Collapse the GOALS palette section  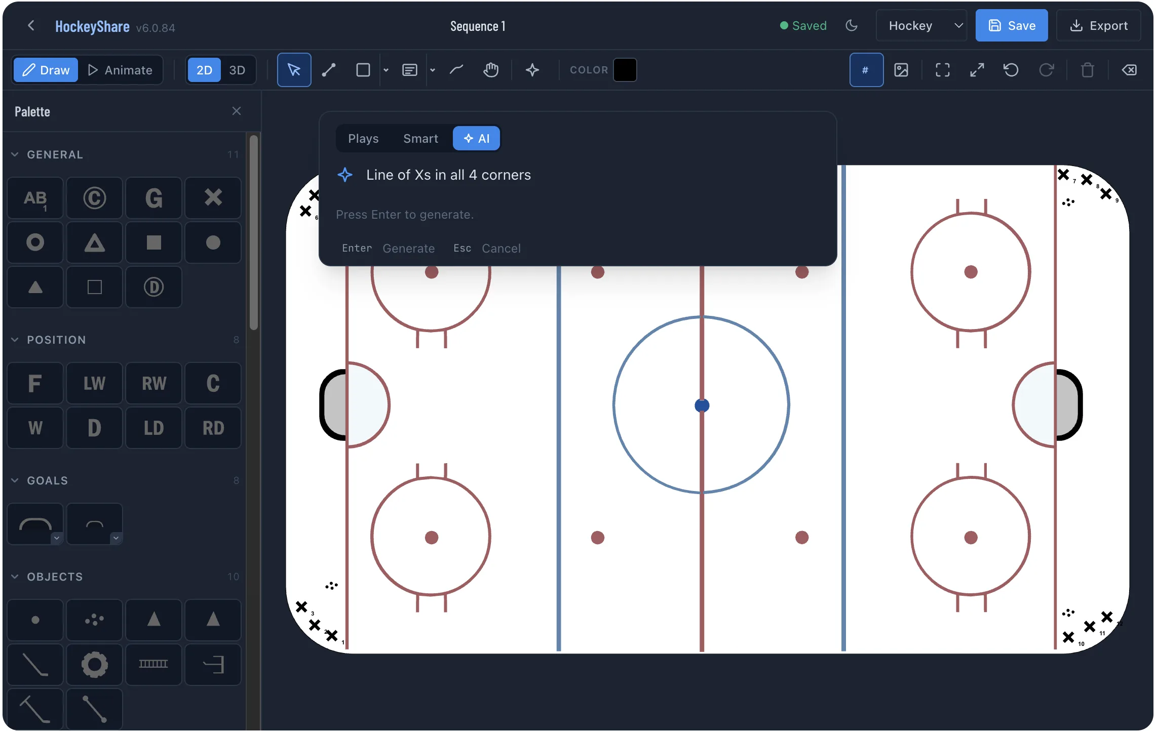[x=15, y=480]
